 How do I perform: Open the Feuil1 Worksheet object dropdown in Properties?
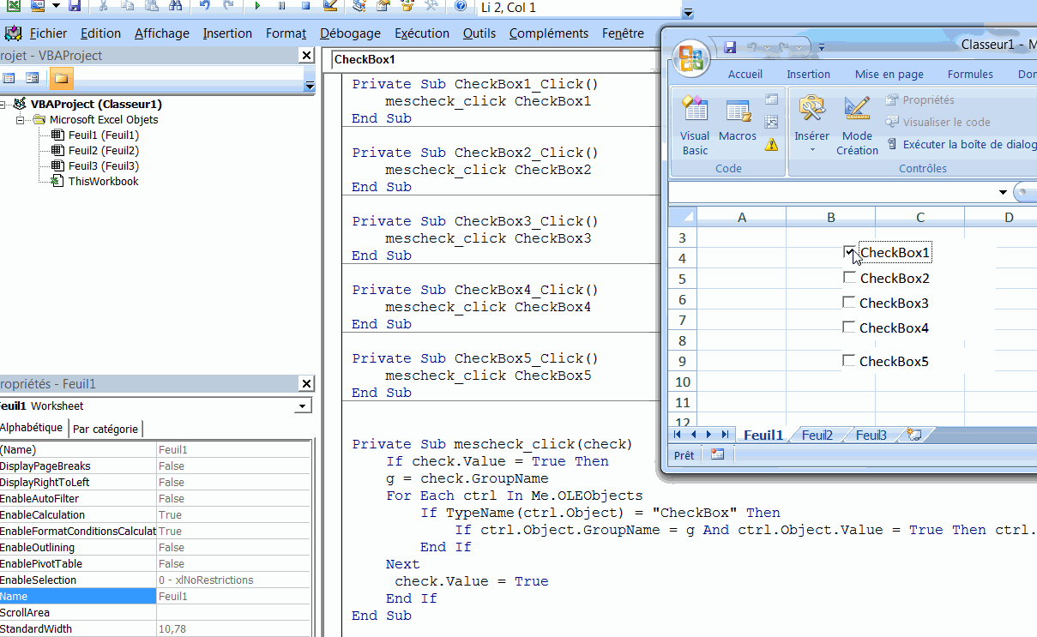pos(304,406)
